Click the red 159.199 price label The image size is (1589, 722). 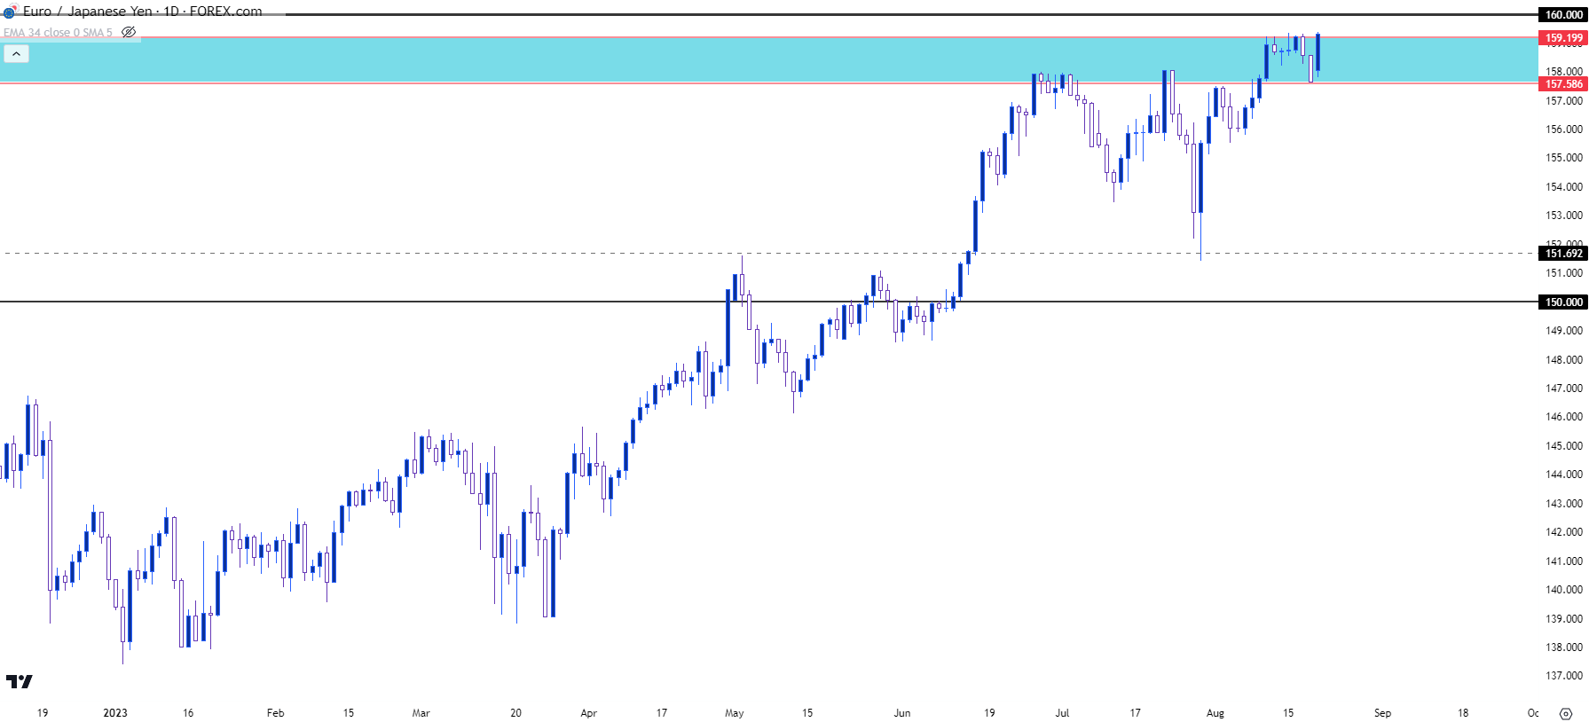coord(1563,38)
